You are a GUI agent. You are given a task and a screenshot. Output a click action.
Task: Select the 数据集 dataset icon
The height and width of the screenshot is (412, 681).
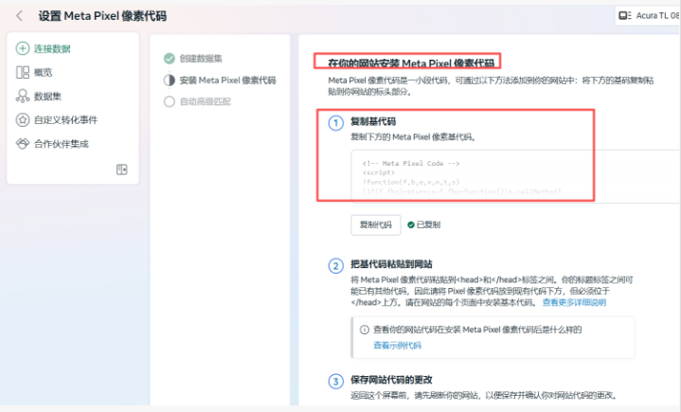point(23,96)
